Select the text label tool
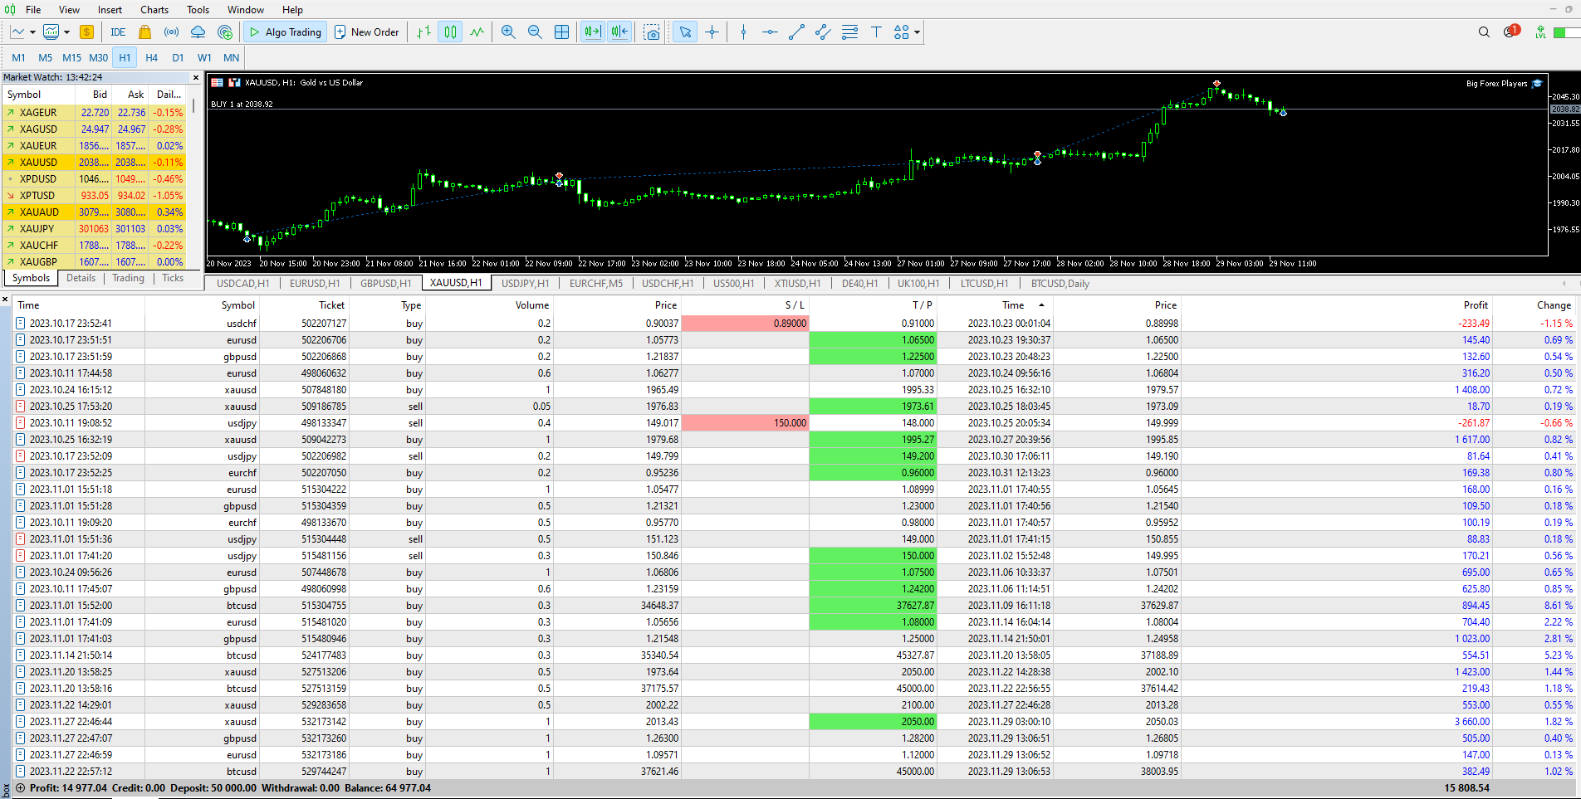 [x=876, y=32]
